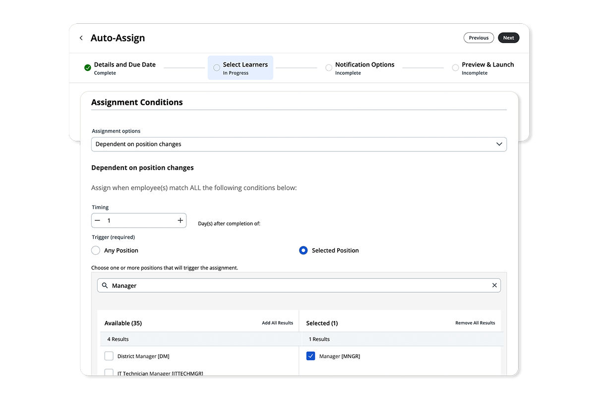
Task: Click the "1 Results" text
Action: coord(319,339)
